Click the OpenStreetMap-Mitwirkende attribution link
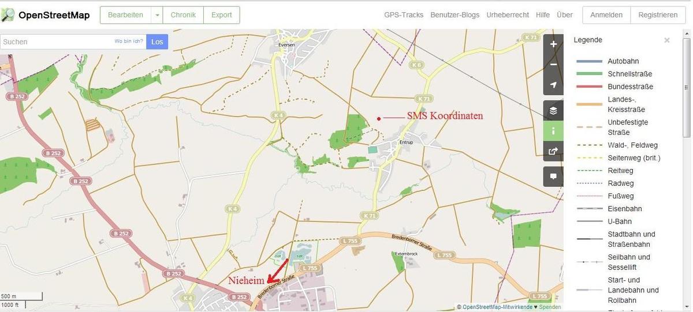 coord(497,307)
